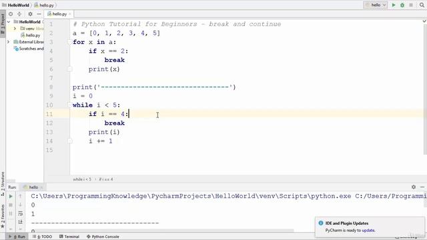Click the down arrow in Run panel
Screen dimensions: 427x240
[20, 205]
